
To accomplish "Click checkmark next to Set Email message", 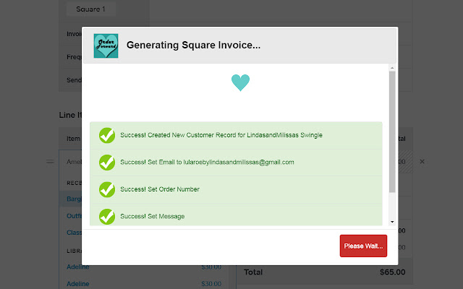I will click(x=106, y=163).
